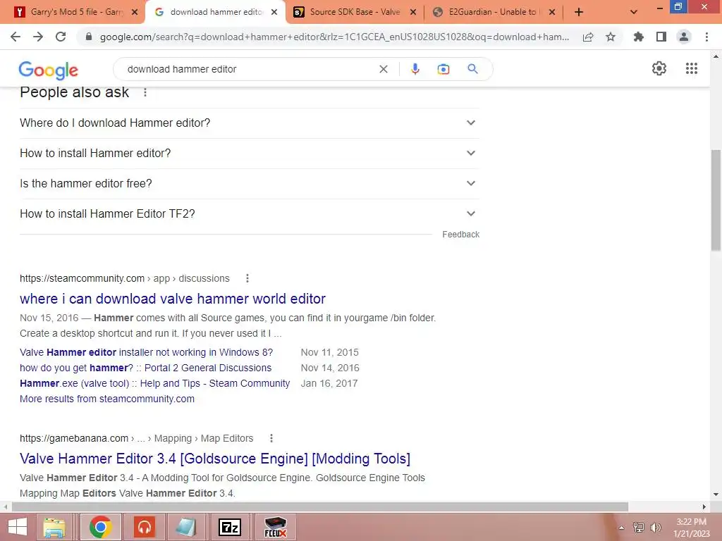Open the 7-Zip taskbar icon
Image resolution: width=722 pixels, height=541 pixels.
point(229,527)
